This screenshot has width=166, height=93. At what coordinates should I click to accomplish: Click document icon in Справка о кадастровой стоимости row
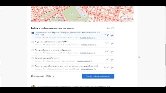[x=91, y=61]
